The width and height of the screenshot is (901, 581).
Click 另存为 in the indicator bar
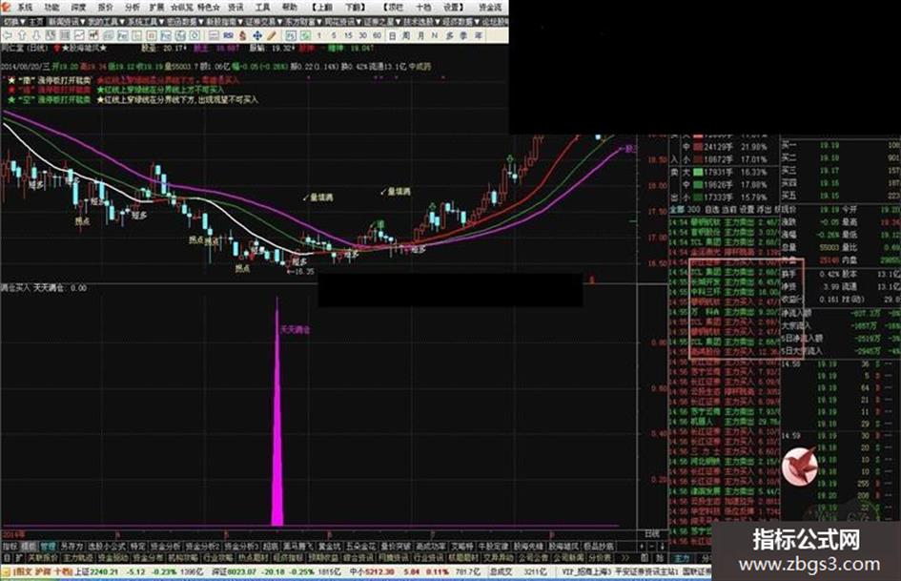click(x=72, y=547)
